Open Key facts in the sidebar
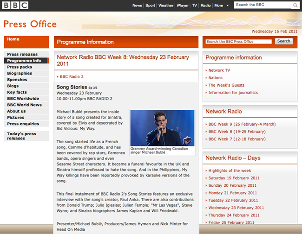Image resolution: width=302 pixels, height=234 pixels. [x=26, y=92]
